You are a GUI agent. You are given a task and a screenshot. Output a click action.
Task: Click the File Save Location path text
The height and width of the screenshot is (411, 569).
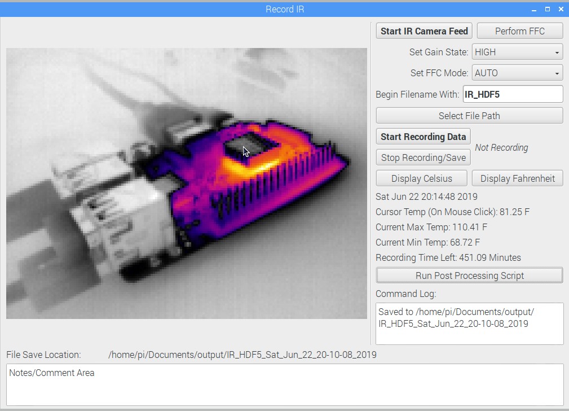[242, 355]
